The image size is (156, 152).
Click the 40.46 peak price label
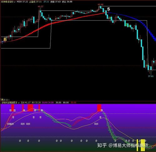[x=100, y=5]
